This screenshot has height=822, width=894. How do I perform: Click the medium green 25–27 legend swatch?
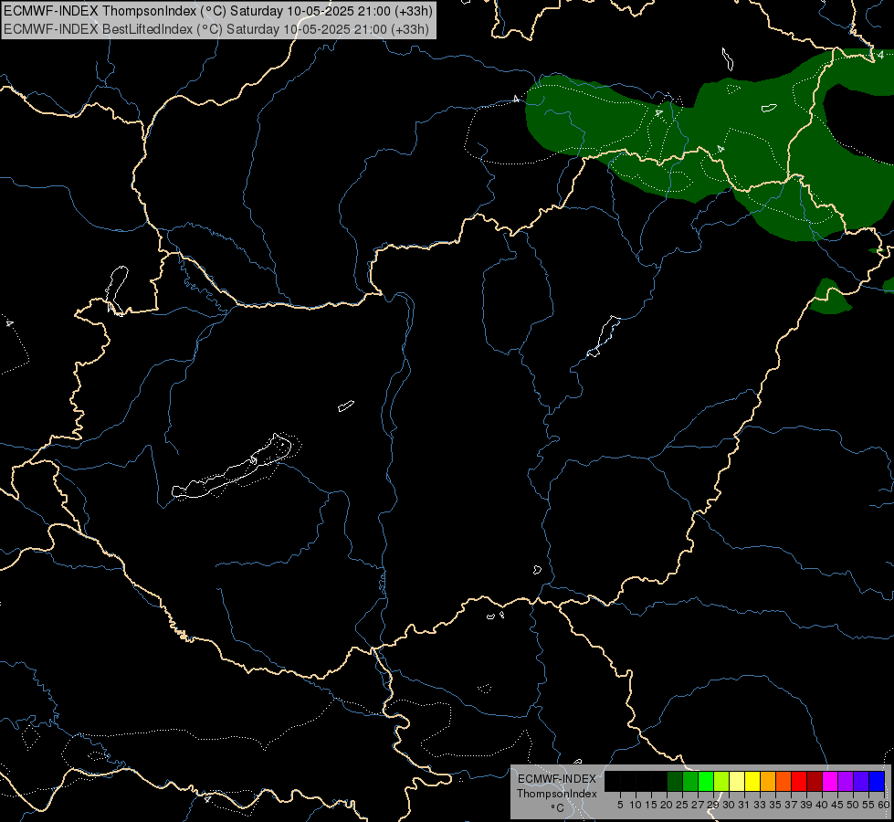coord(690,781)
